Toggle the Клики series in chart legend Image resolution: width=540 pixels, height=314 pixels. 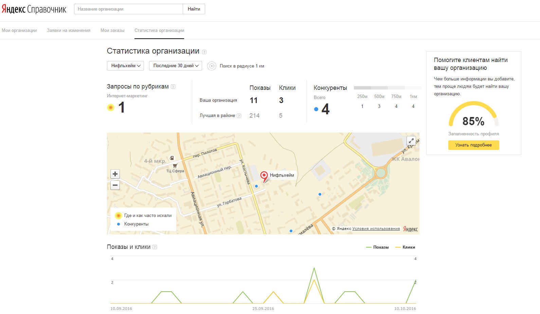click(405, 247)
